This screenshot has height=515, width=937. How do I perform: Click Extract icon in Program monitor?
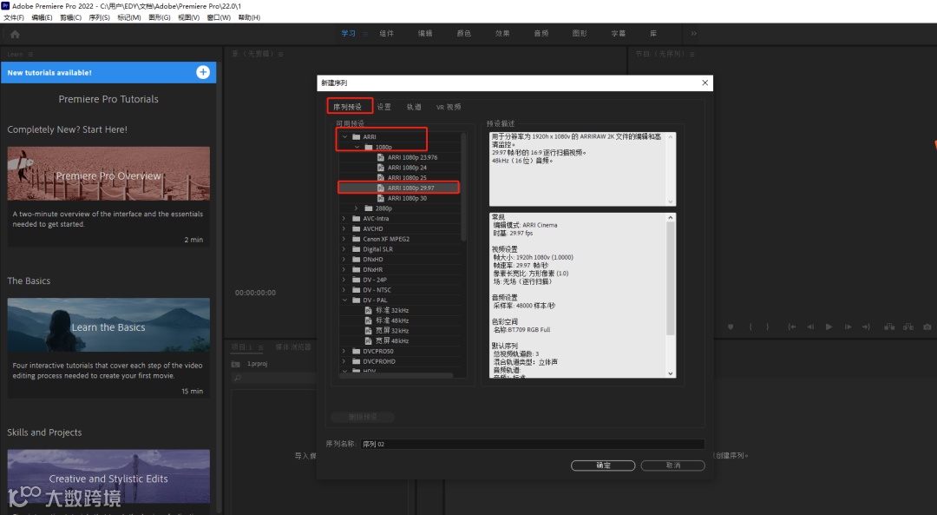pos(908,327)
